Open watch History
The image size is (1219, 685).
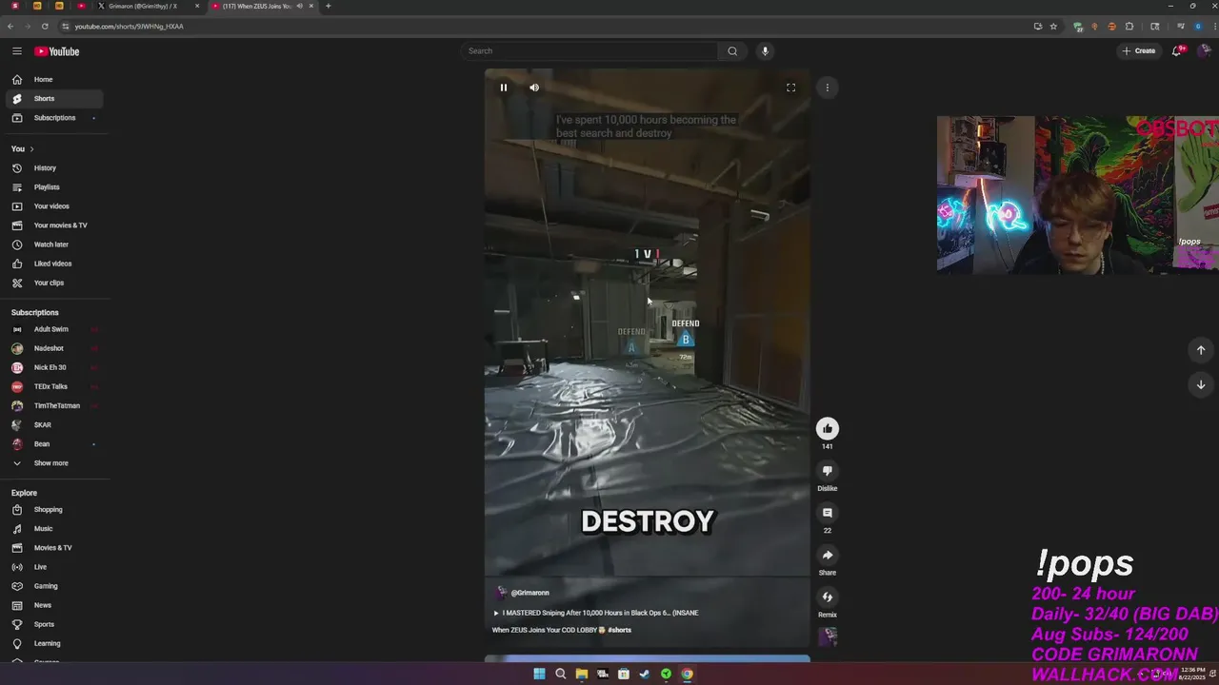(x=54, y=168)
